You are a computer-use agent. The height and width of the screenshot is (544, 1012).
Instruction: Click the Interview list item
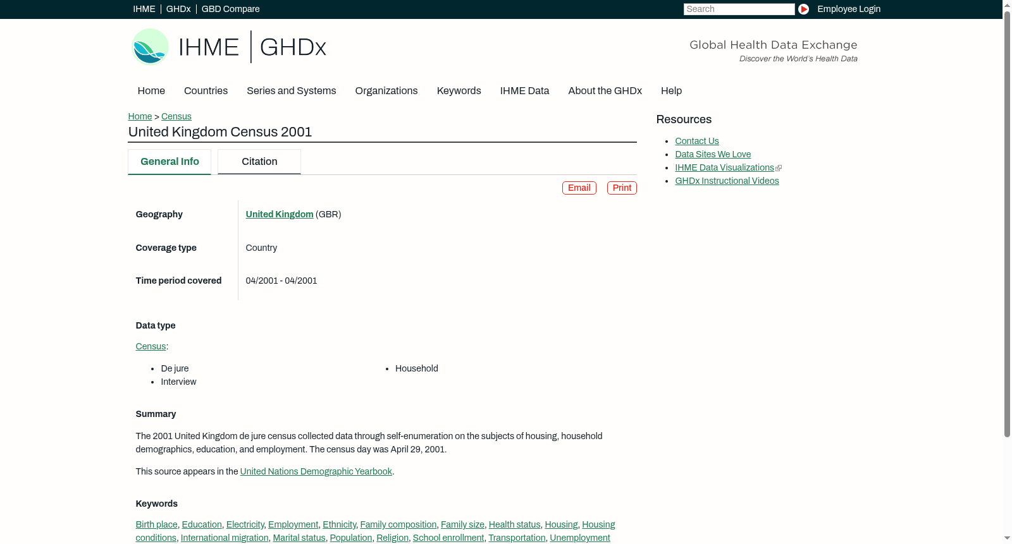click(x=178, y=382)
